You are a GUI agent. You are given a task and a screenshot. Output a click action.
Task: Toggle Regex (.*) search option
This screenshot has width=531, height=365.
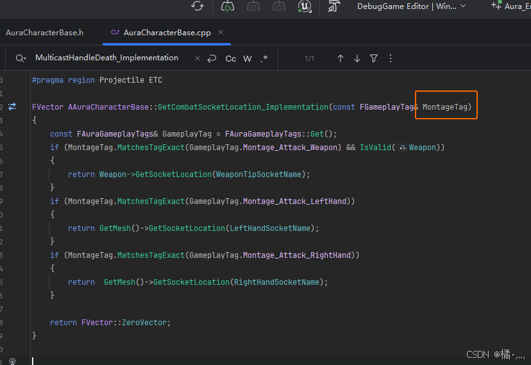coord(264,58)
